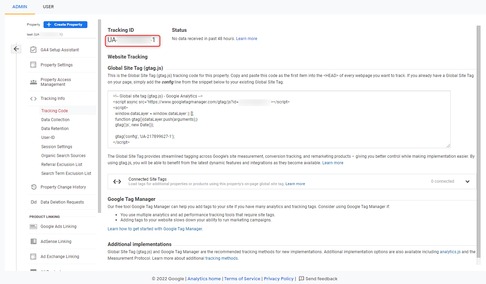
Task: Switch to the ADMIN tab
Action: 20,7
